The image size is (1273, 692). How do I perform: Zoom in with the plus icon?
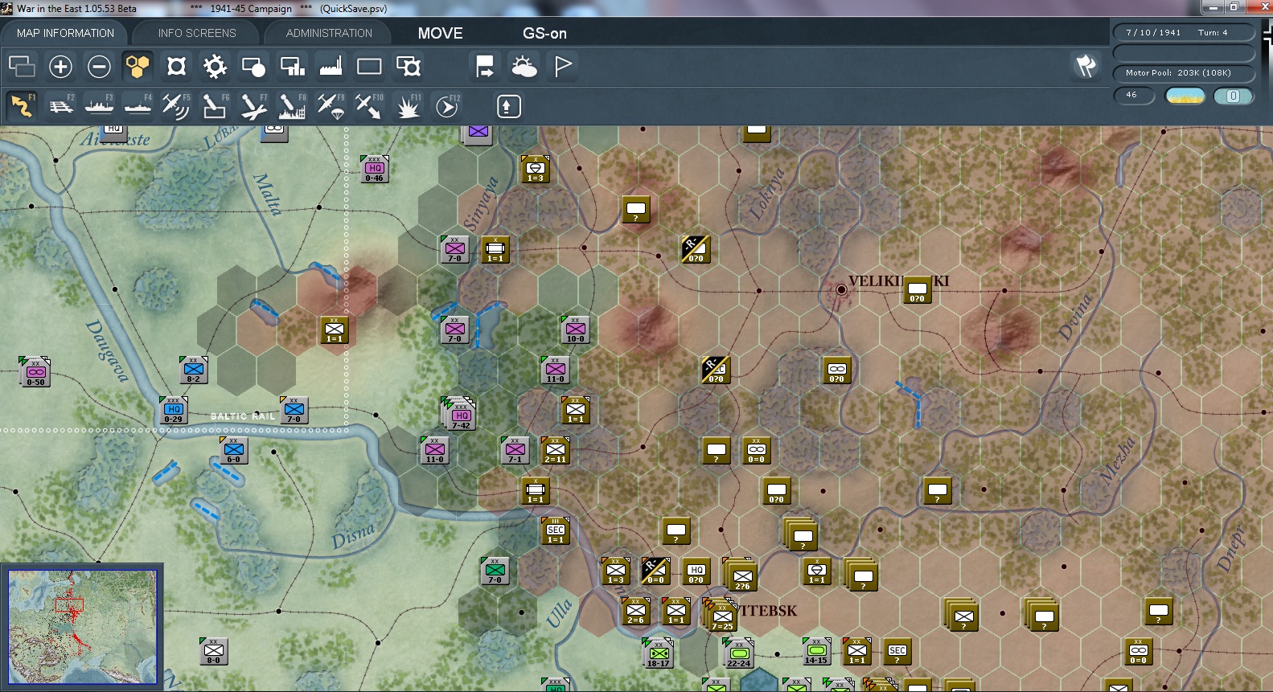[x=60, y=66]
